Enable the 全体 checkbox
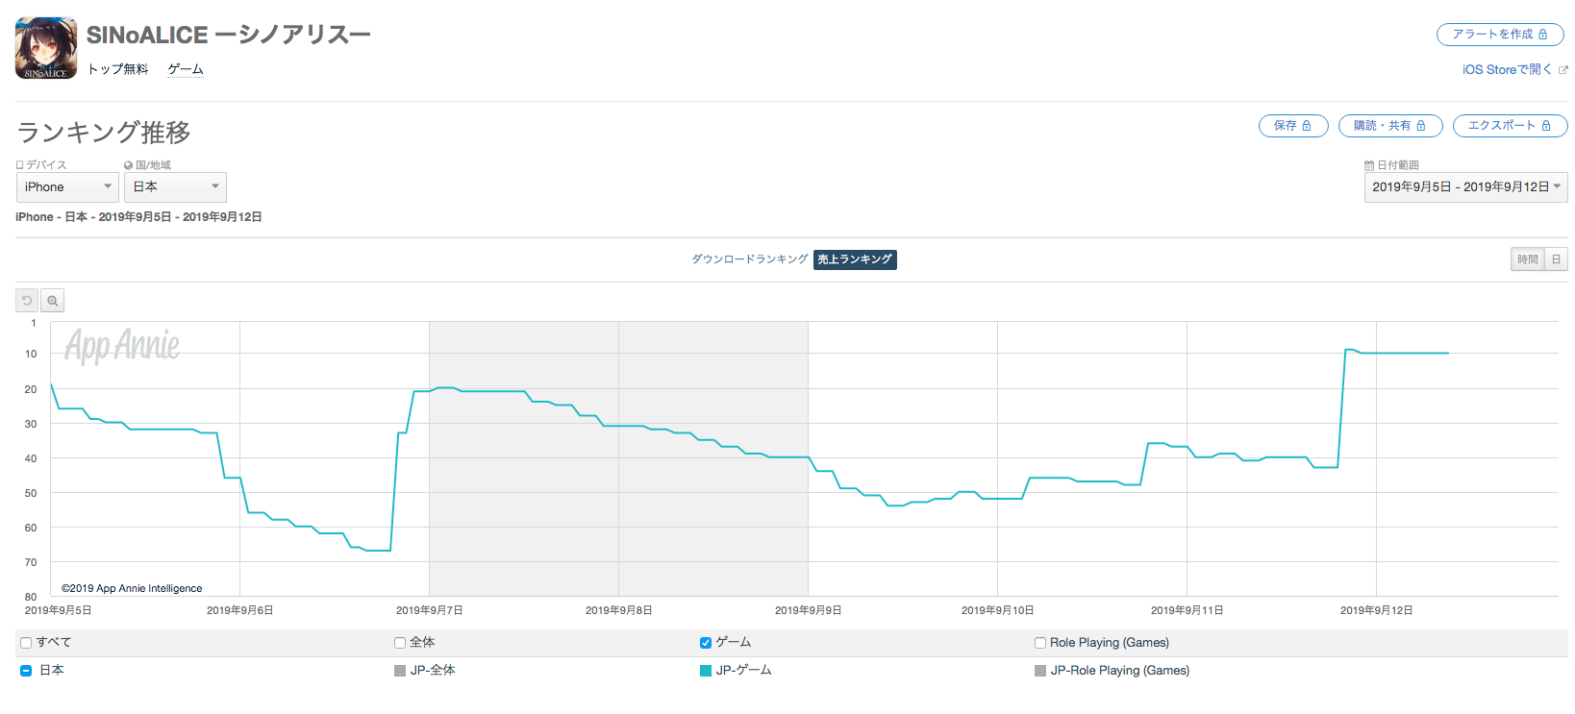Viewport: 1575px width, 714px height. click(400, 643)
